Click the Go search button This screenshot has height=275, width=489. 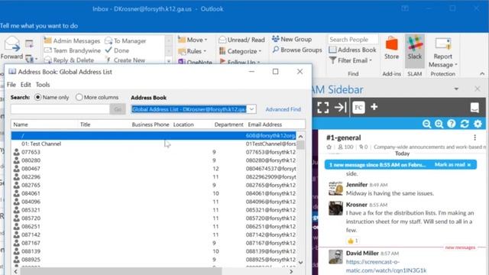coord(118,109)
